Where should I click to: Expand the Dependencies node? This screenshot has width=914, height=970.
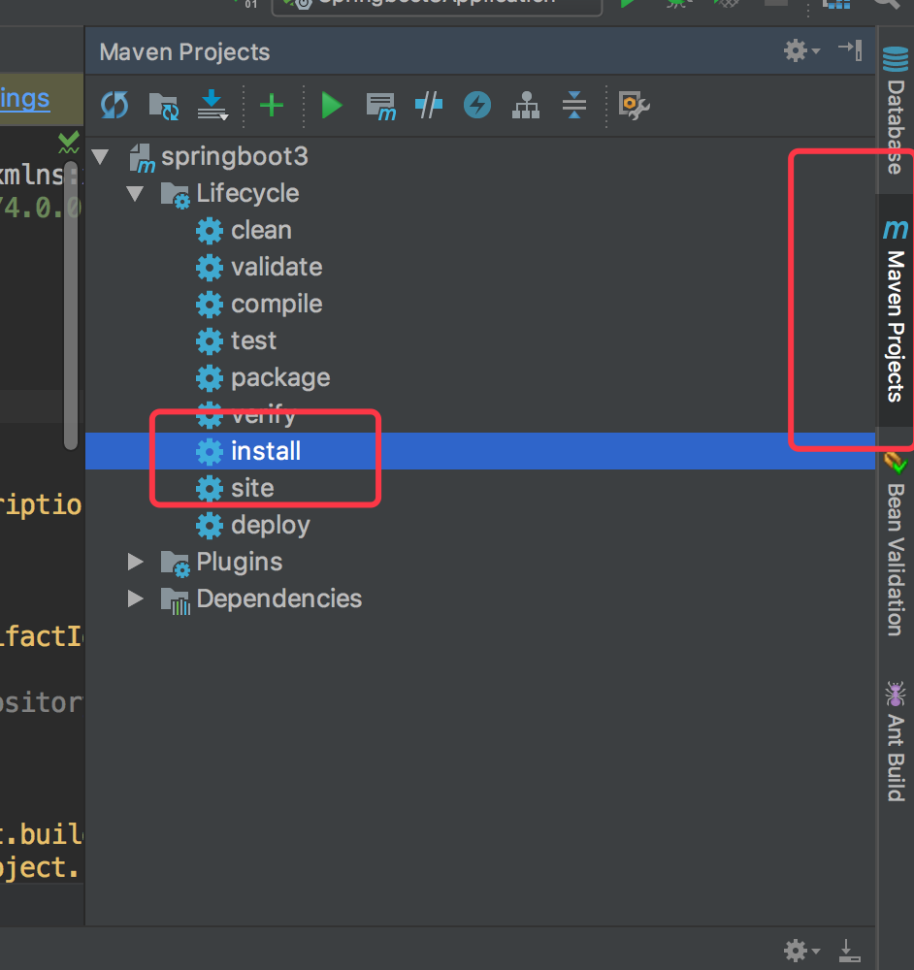click(136, 599)
